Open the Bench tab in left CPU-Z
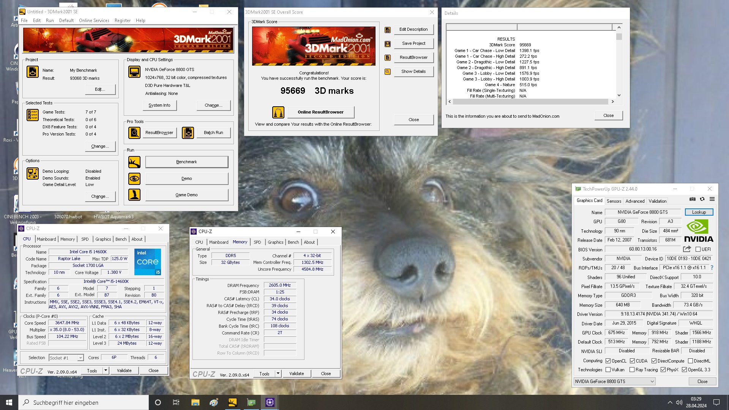 click(121, 239)
